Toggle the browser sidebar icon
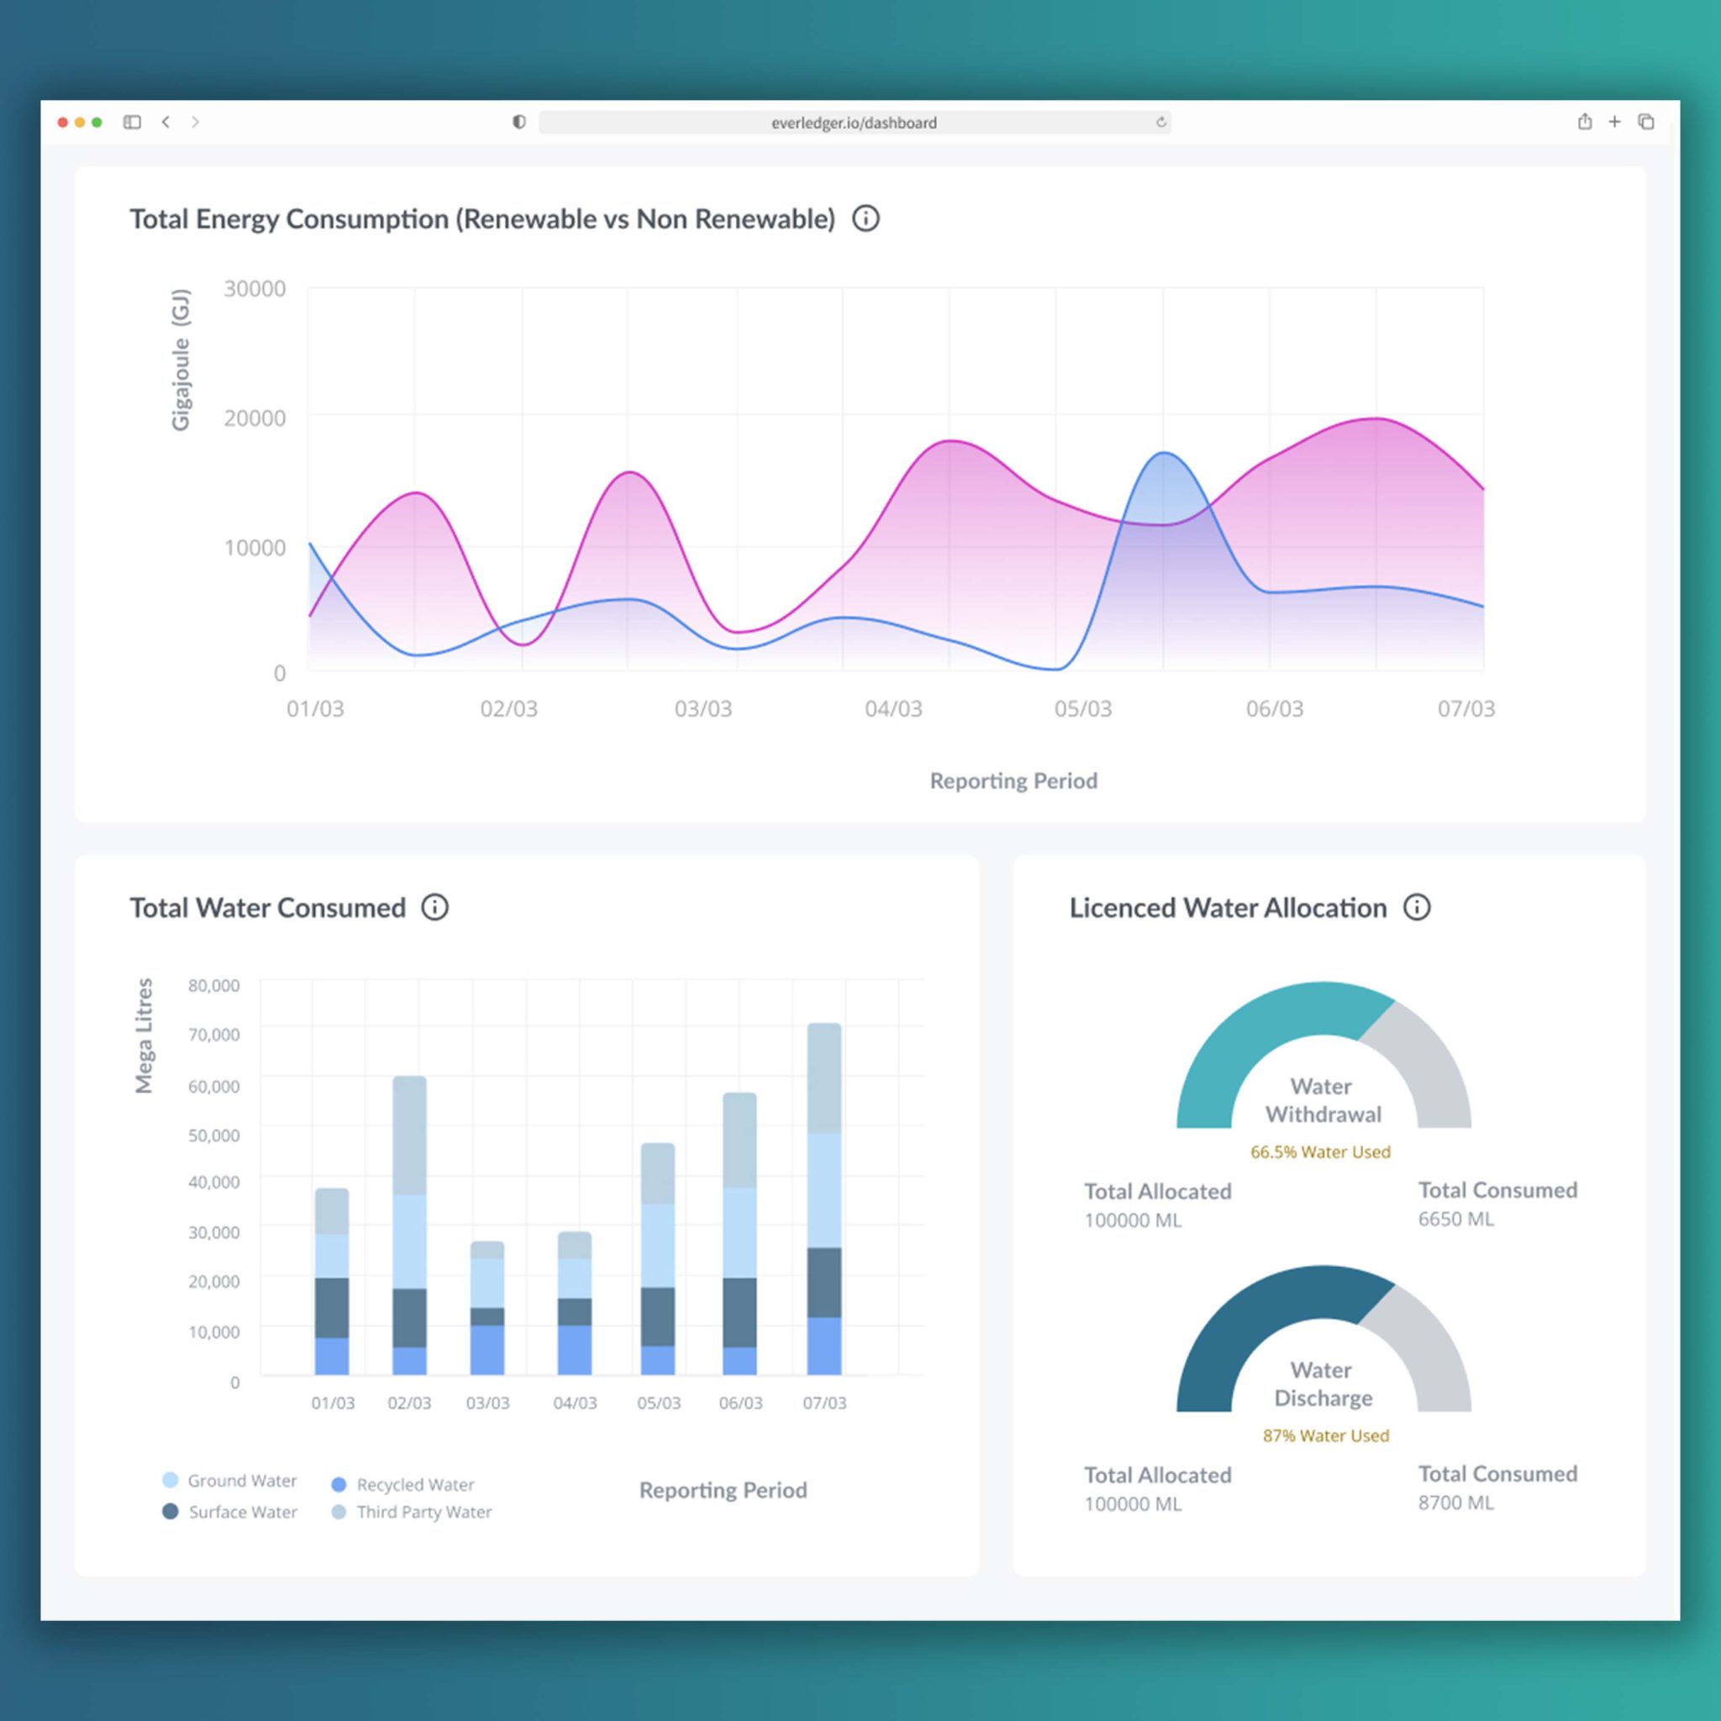 coord(132,122)
